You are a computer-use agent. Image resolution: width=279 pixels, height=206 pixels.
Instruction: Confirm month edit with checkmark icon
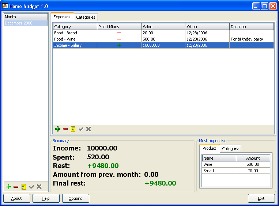pyautogui.click(x=31, y=187)
